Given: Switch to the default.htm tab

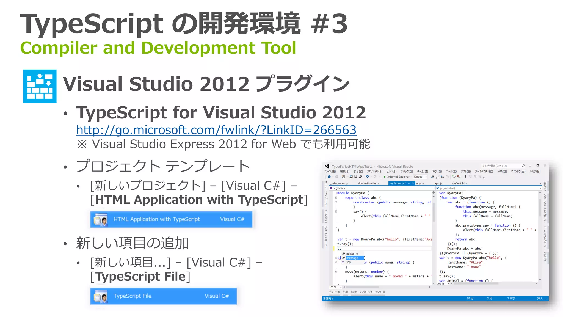Looking at the screenshot, I should [460, 183].
